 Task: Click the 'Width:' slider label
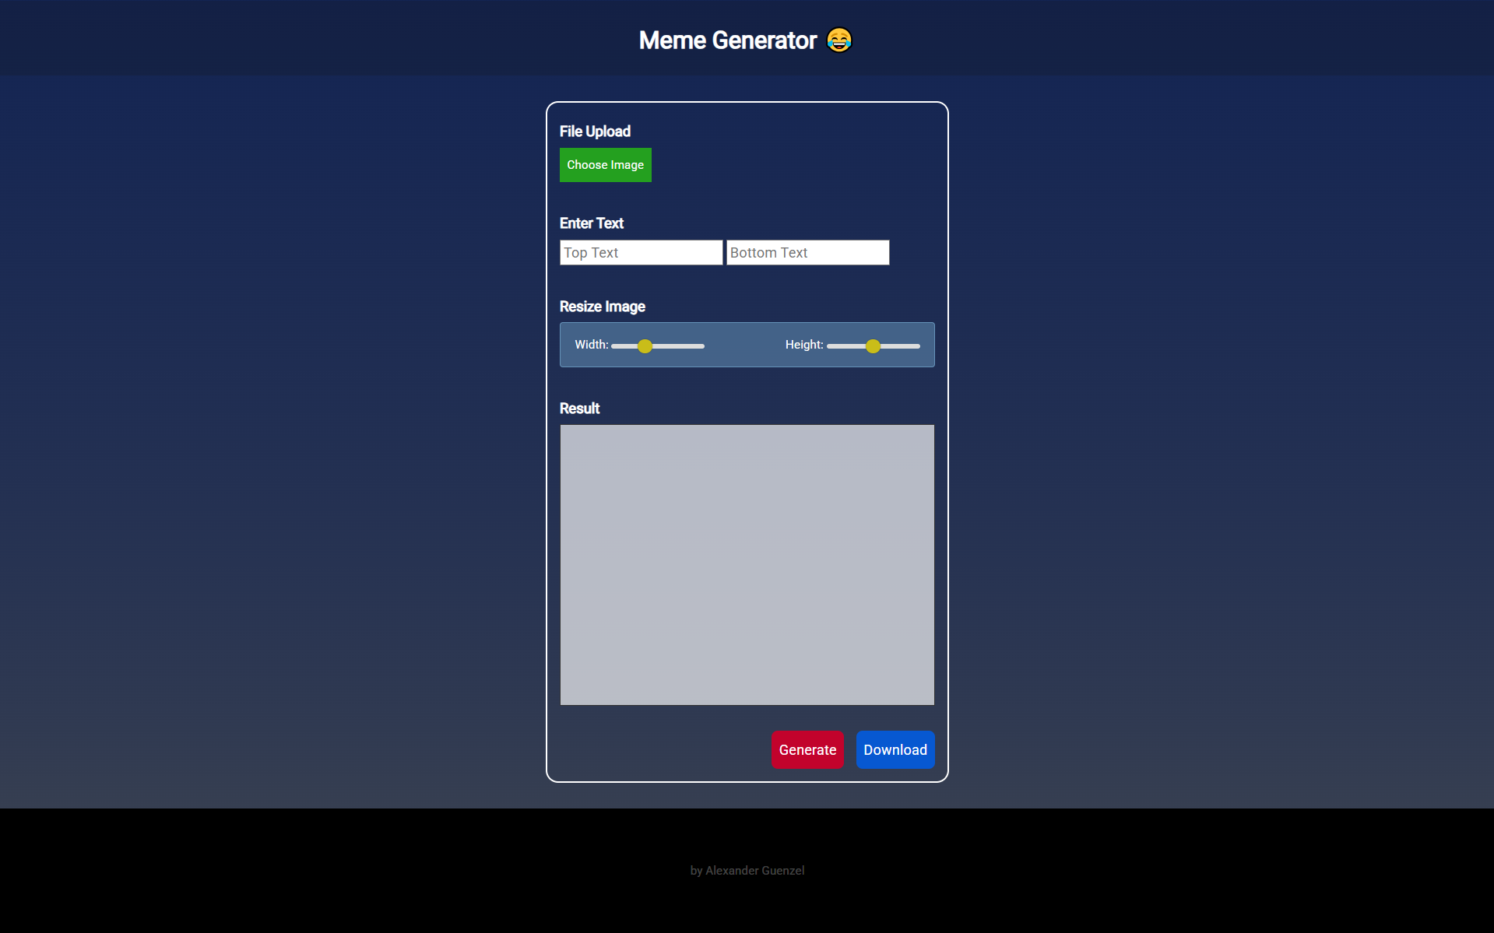tap(591, 345)
